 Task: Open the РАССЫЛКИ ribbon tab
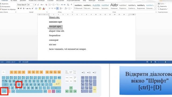(x=60, y=1)
